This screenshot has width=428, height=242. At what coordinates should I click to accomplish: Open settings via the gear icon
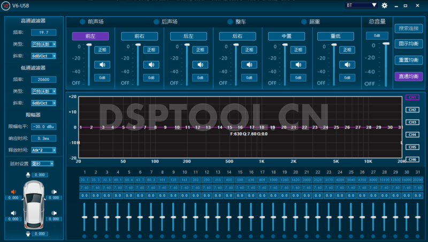tap(385, 5)
